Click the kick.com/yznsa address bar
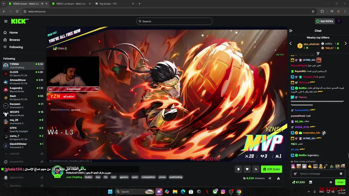Image resolution: width=349 pixels, height=196 pixels. click(x=169, y=11)
